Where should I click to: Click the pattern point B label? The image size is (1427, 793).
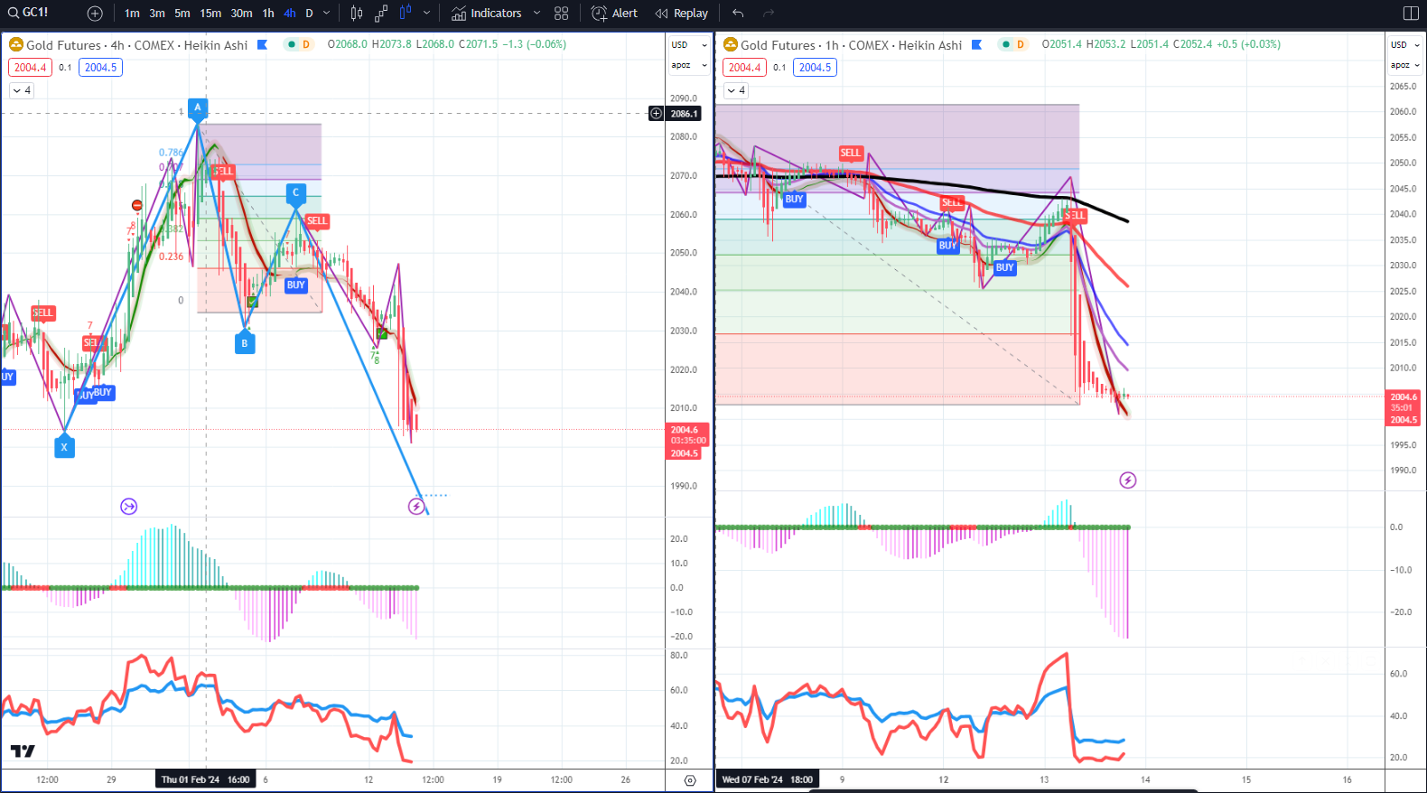coord(244,343)
